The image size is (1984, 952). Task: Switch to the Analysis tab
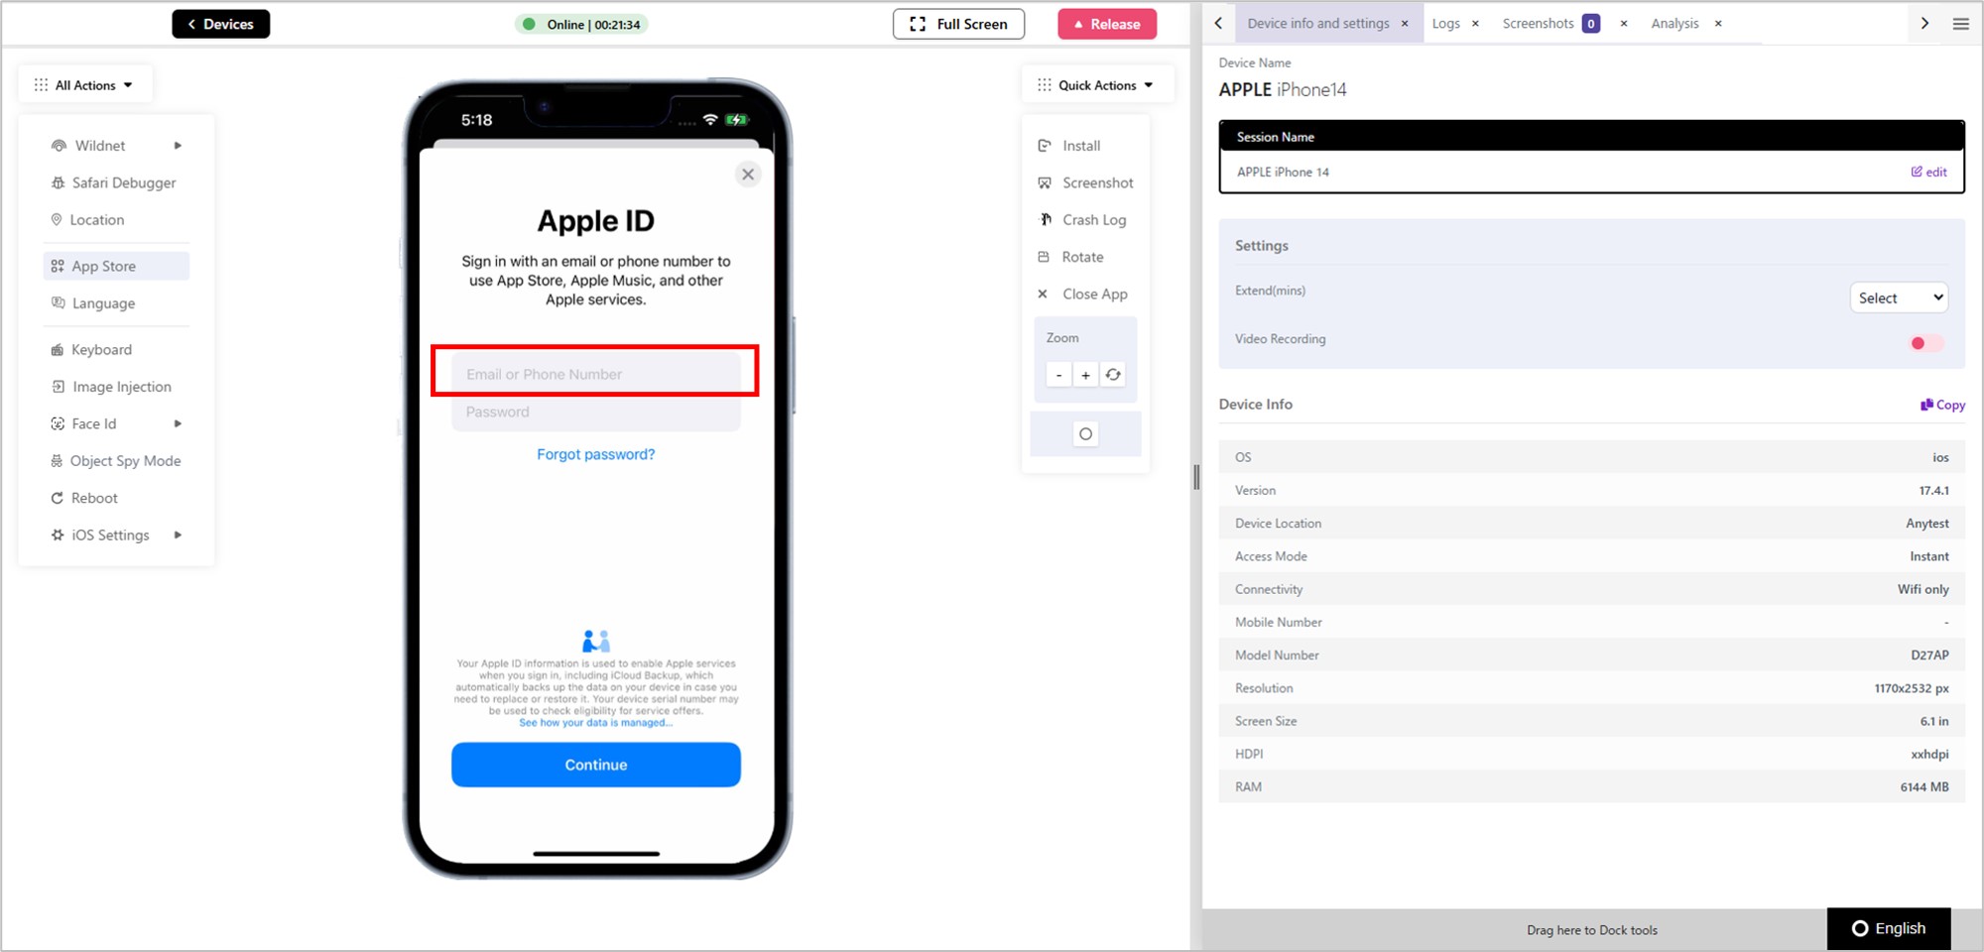point(1674,24)
